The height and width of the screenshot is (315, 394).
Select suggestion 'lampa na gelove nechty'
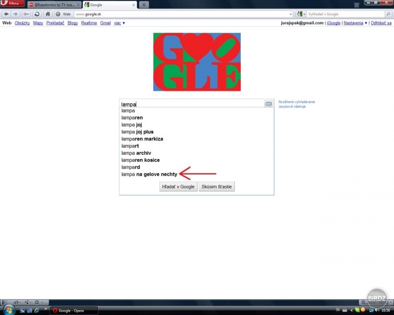196,174
